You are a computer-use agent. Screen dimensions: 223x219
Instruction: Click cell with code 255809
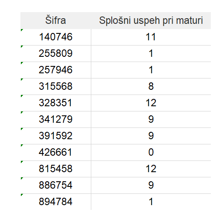coord(56,53)
